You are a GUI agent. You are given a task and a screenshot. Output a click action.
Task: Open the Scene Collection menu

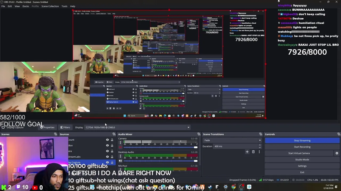pyautogui.click(x=50, y=6)
